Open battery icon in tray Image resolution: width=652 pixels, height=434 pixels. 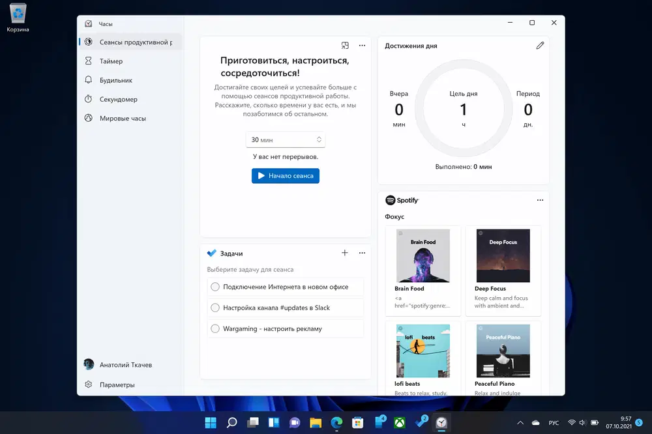tap(595, 423)
